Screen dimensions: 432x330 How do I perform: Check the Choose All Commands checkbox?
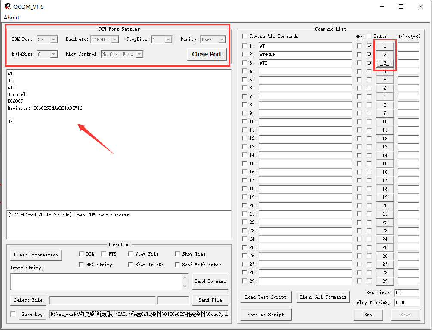244,37
